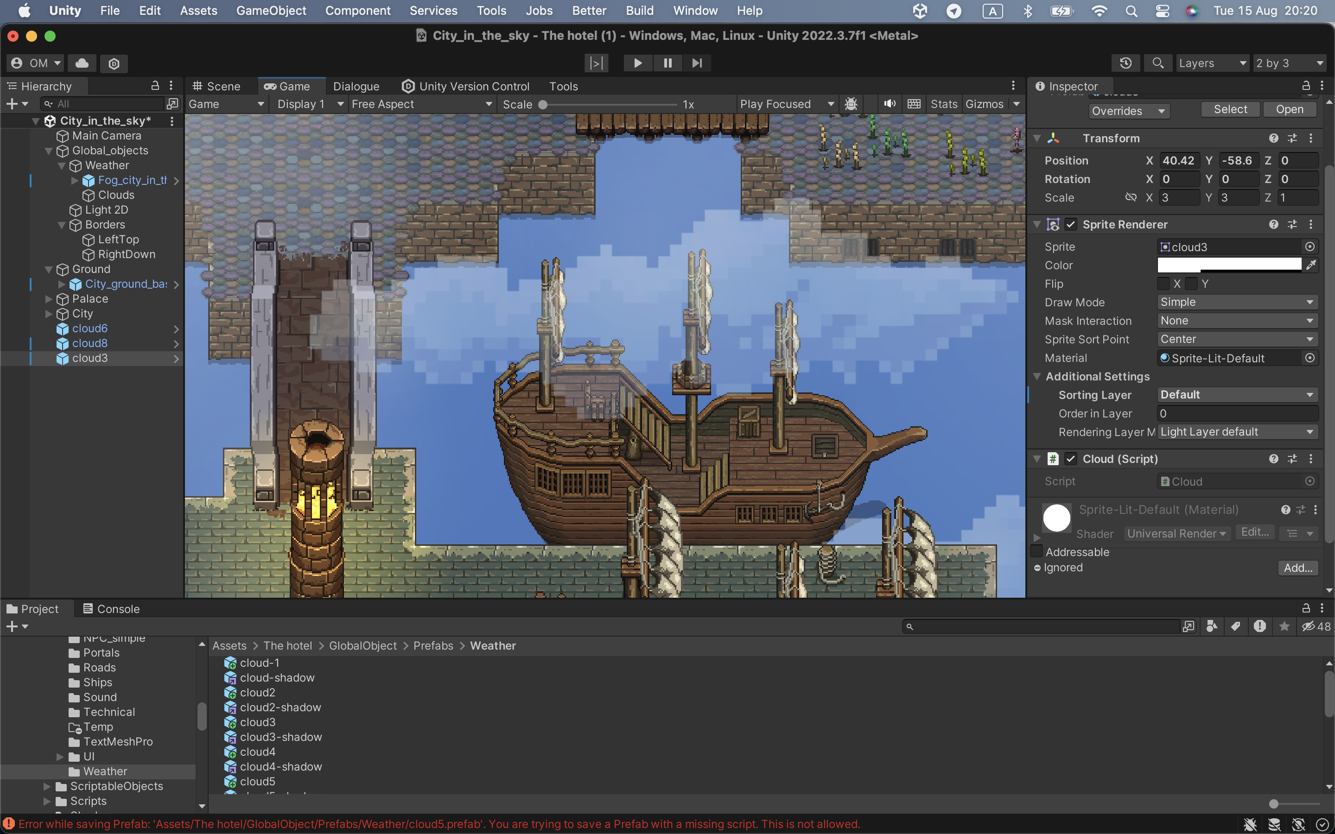
Task: Open the Play Focused dropdown
Action: coord(787,104)
